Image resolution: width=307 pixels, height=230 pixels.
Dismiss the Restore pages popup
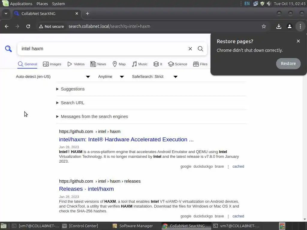pyautogui.click(x=298, y=41)
